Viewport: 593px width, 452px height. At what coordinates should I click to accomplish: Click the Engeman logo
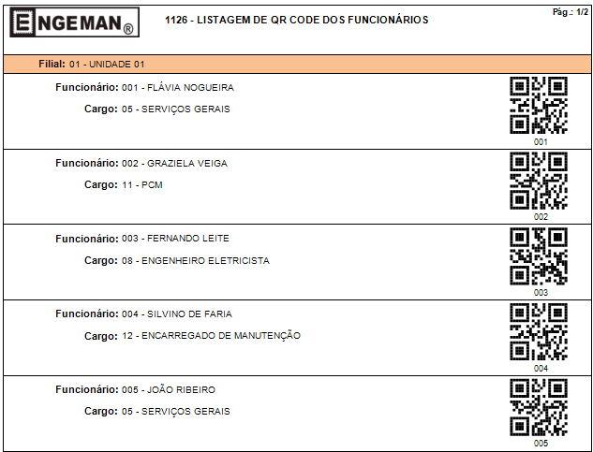click(74, 22)
